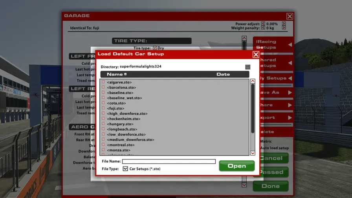Decrease Weight penalty with left arrow

[263, 28]
